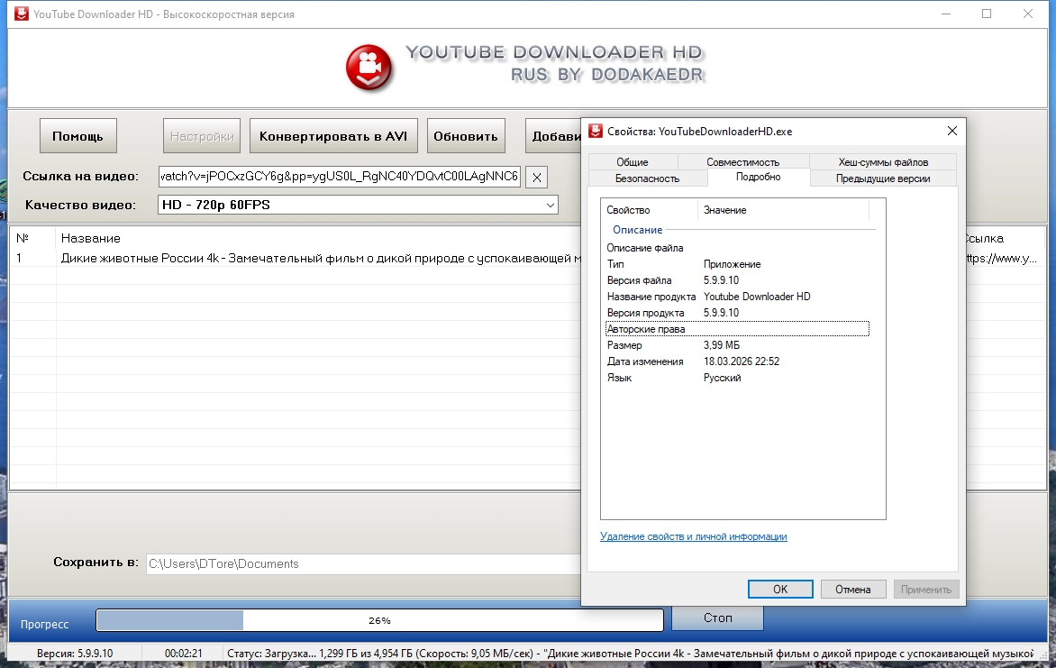Select the Описание файла row
Viewport: 1056px width, 668px height.
coord(737,248)
